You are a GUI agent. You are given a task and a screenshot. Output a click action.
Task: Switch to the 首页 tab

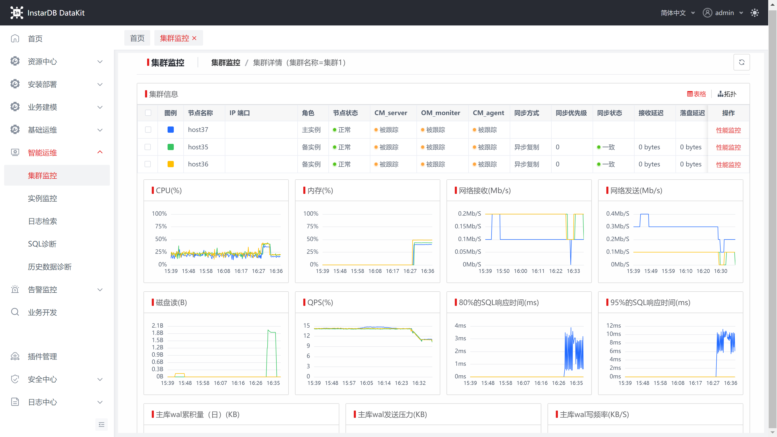137,38
